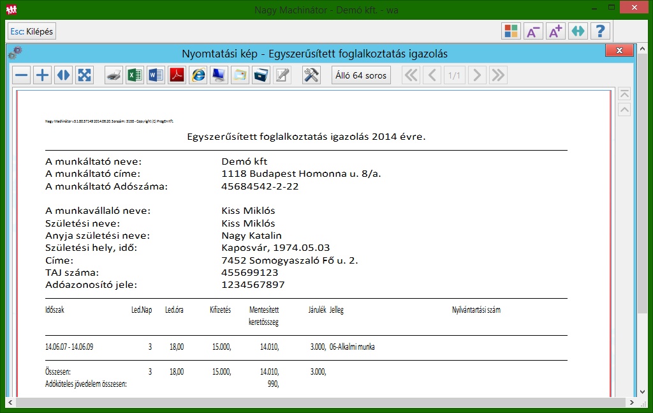Click the '990,' taxable income value
The width and height of the screenshot is (653, 413).
pos(273,384)
